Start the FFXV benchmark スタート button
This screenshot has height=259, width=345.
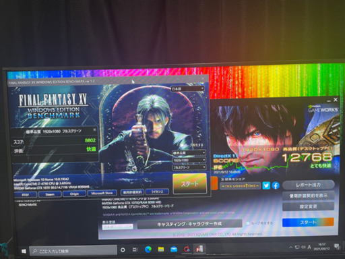(190, 183)
